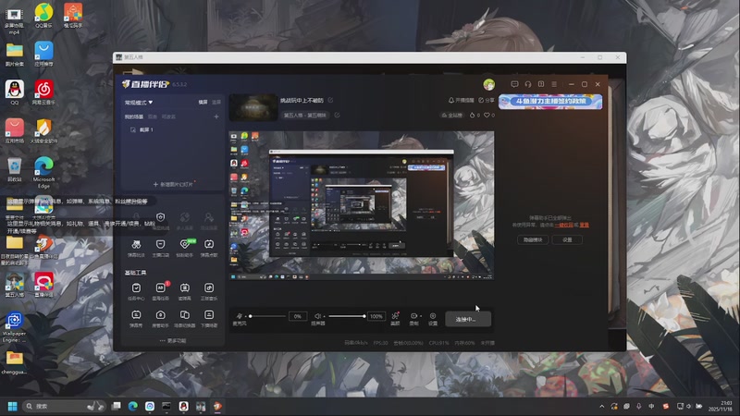Adjust the speaker volume slider
The width and height of the screenshot is (740, 416).
click(x=348, y=316)
